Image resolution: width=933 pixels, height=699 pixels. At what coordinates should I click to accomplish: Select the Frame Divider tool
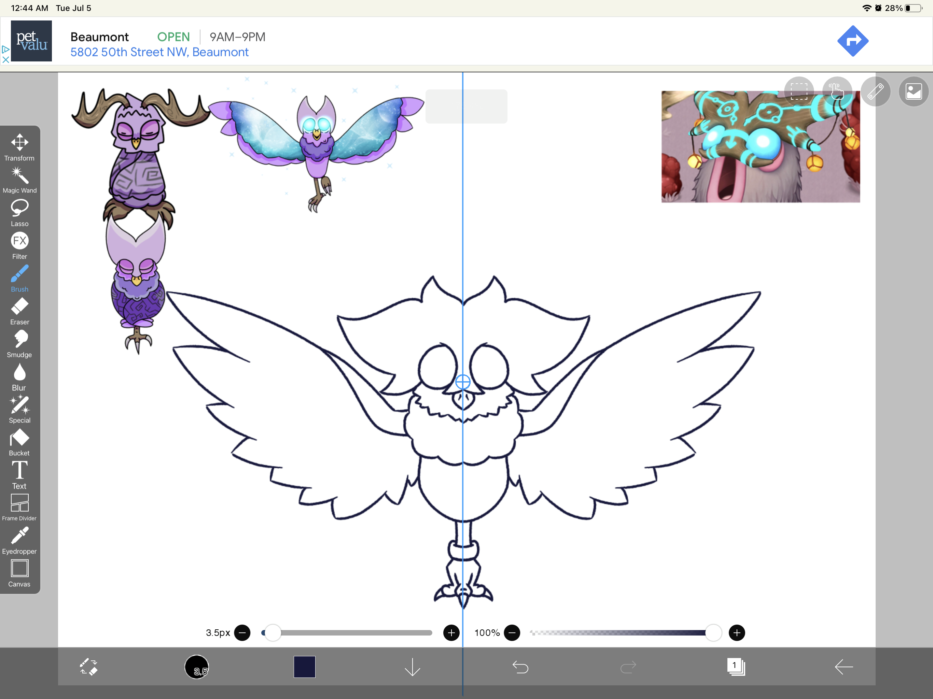click(x=19, y=508)
